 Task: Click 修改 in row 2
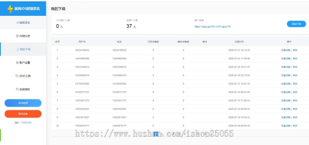click(x=295, y=59)
